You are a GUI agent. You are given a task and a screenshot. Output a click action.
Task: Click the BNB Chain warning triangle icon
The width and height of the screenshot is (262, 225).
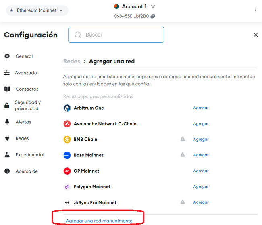pos(183,139)
